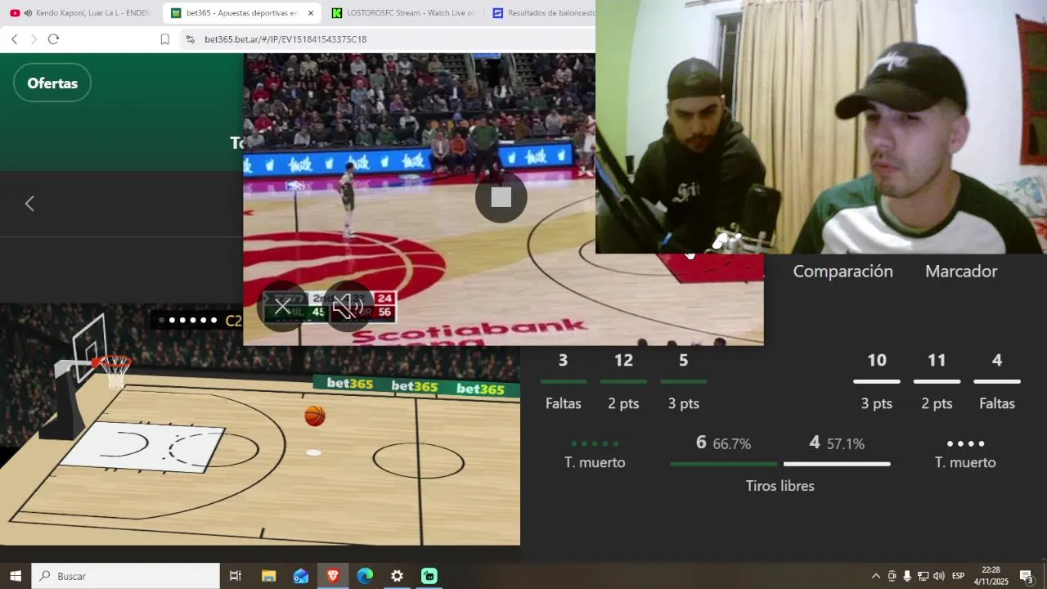Click the left T. muerto label
The width and height of the screenshot is (1047, 589).
(595, 462)
